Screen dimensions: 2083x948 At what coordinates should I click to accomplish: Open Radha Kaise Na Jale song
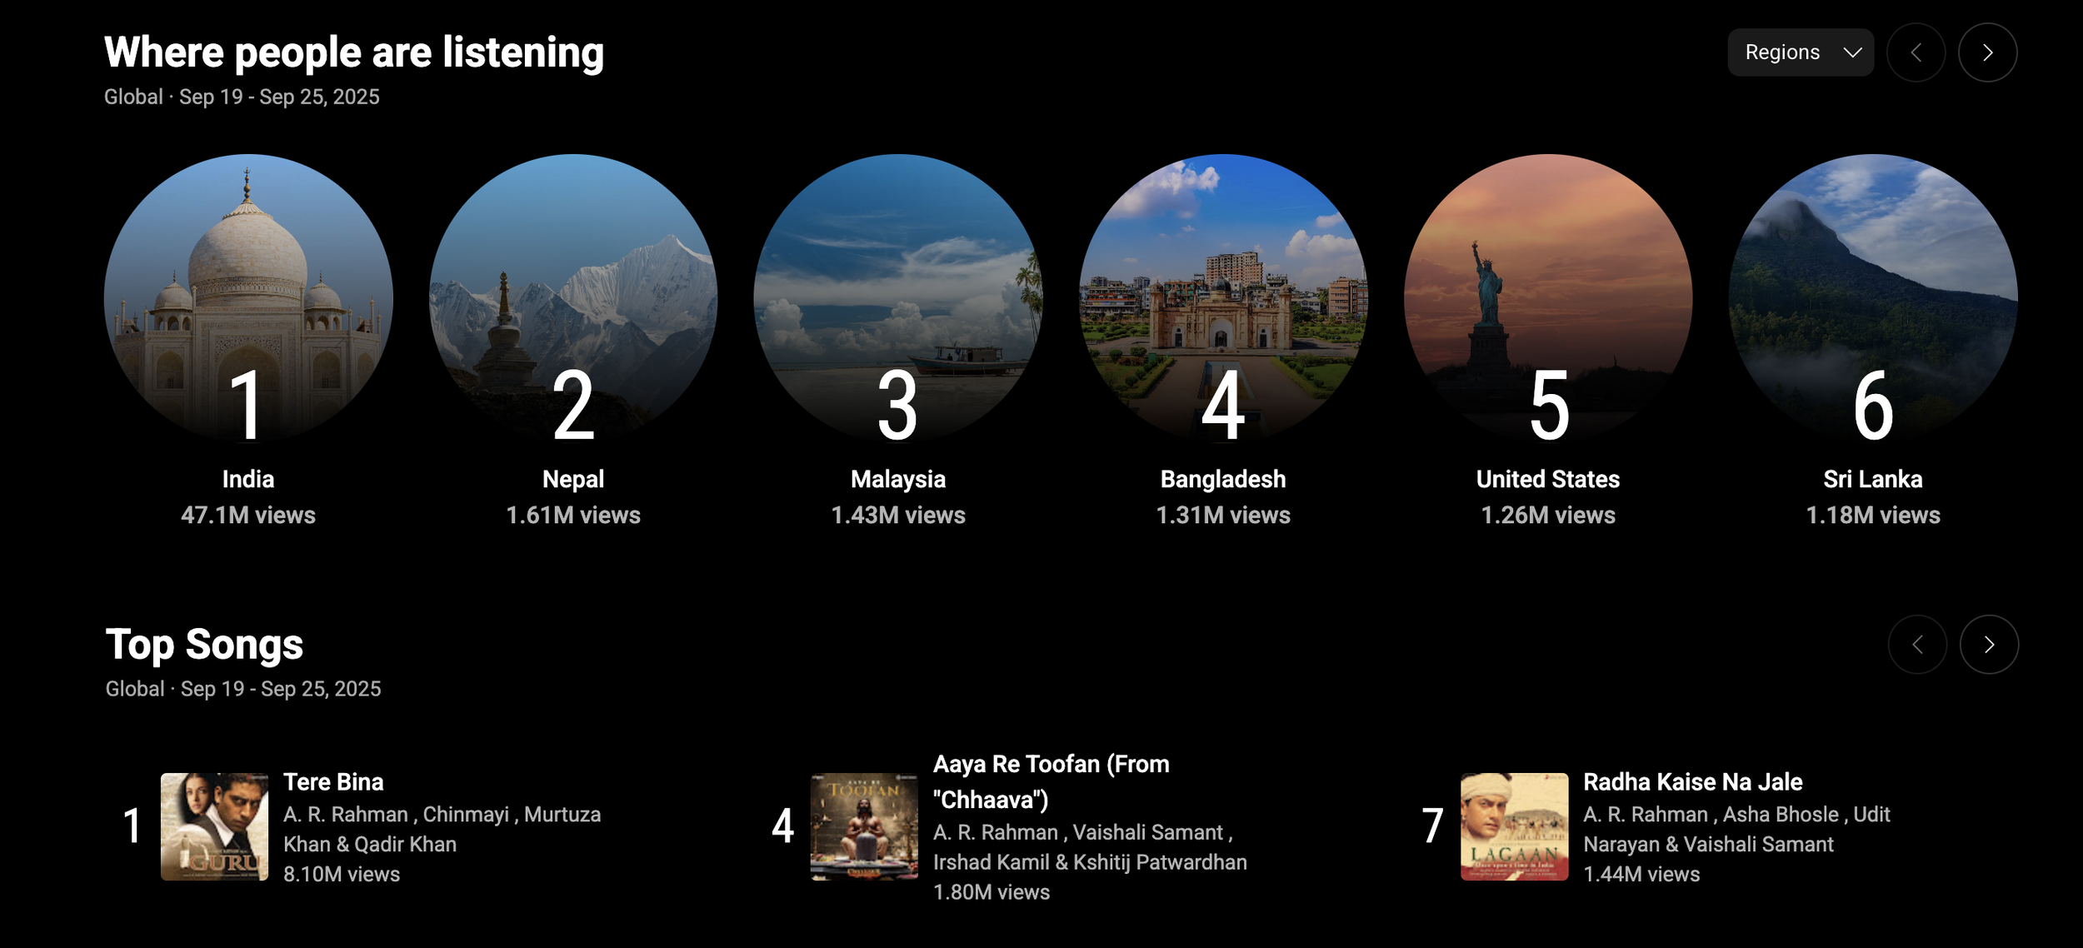click(x=1692, y=781)
